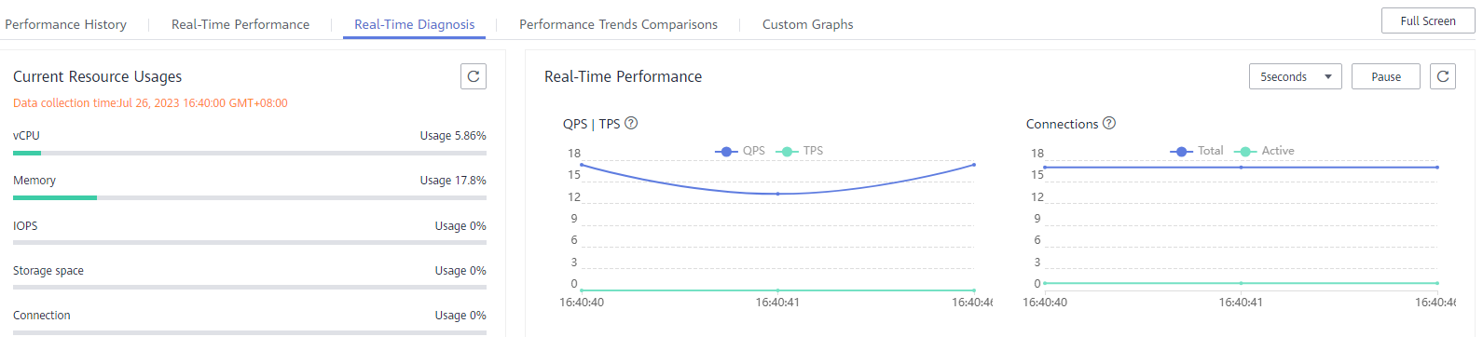Open the Custom Graphs tab
Screen dimensions: 1483x337
point(808,24)
